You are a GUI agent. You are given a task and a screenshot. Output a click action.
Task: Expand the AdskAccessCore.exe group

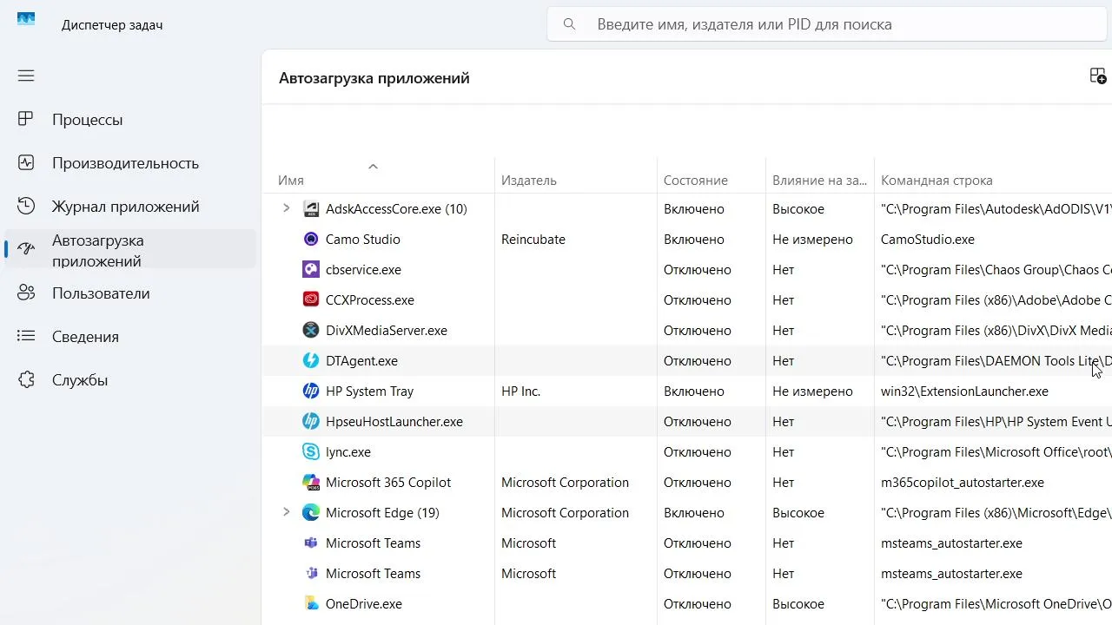[x=286, y=208]
